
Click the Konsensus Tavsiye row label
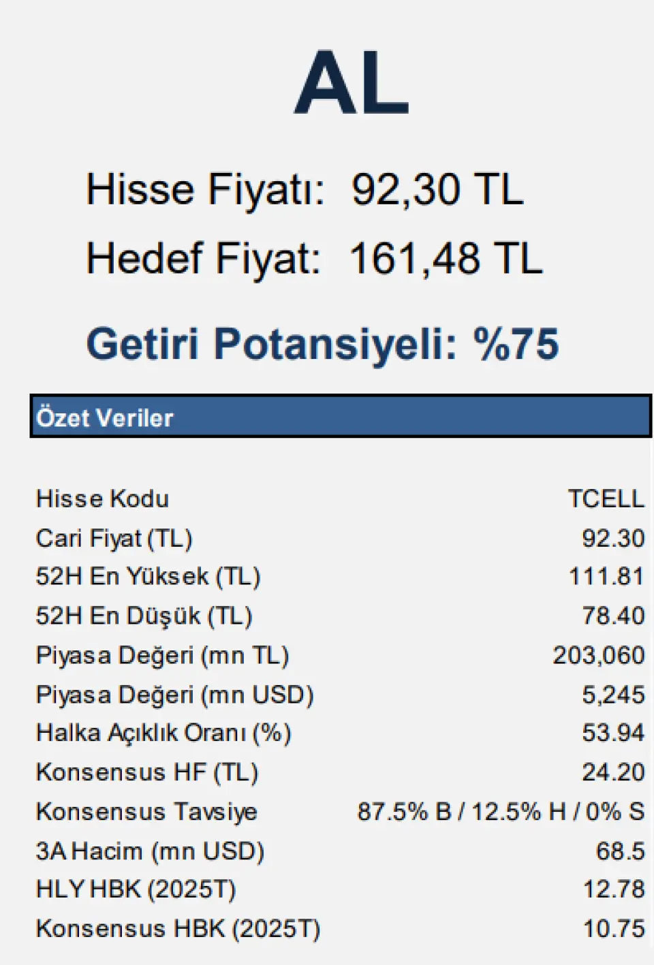[x=146, y=811]
